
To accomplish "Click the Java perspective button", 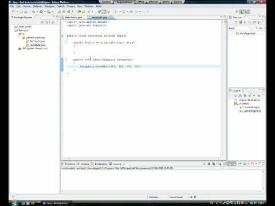I will (245, 11).
